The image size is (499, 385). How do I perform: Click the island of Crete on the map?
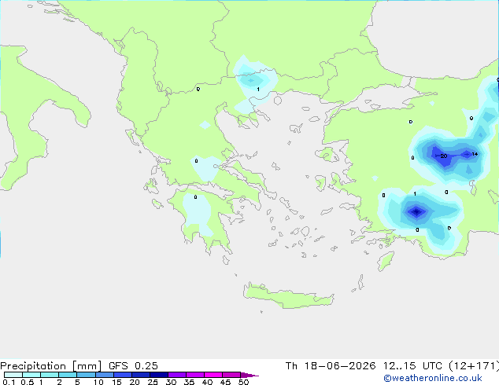(288, 297)
